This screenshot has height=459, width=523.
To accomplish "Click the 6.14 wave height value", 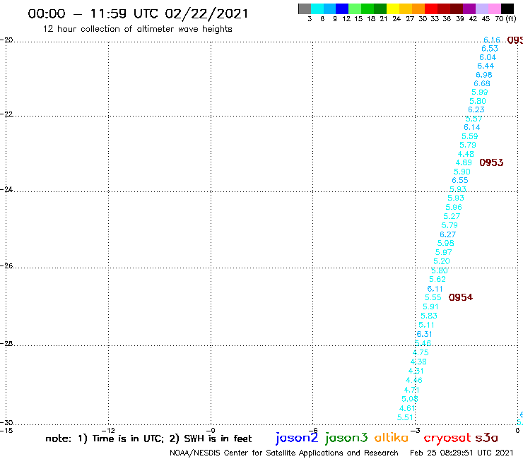I will pyautogui.click(x=472, y=127).
